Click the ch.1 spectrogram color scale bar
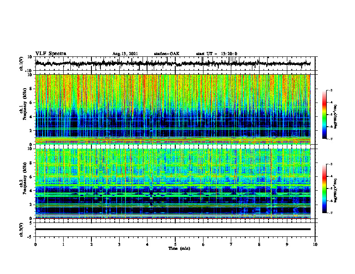The image size is (355, 274). (324, 115)
